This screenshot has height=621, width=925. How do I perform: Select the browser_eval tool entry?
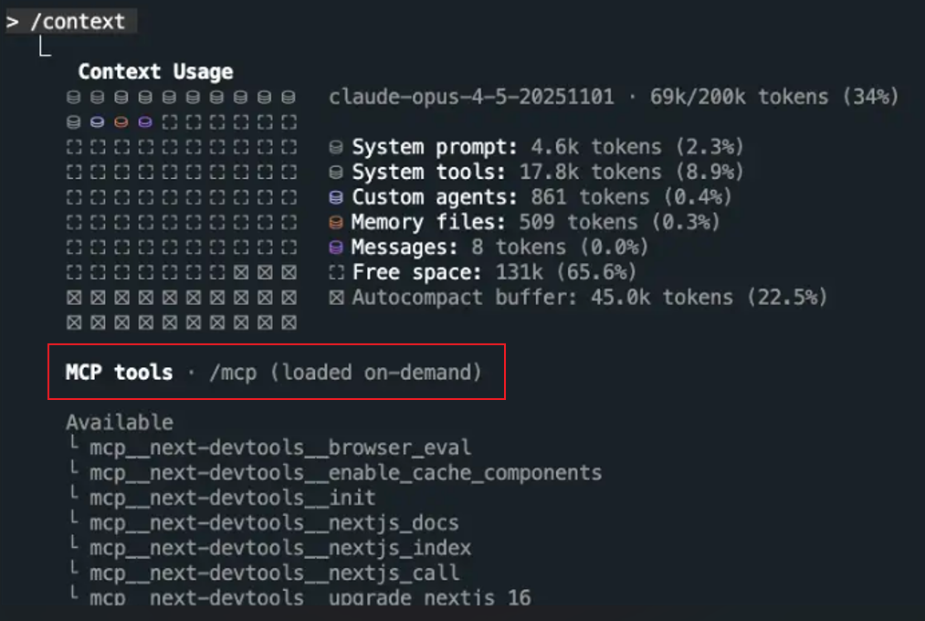click(280, 447)
